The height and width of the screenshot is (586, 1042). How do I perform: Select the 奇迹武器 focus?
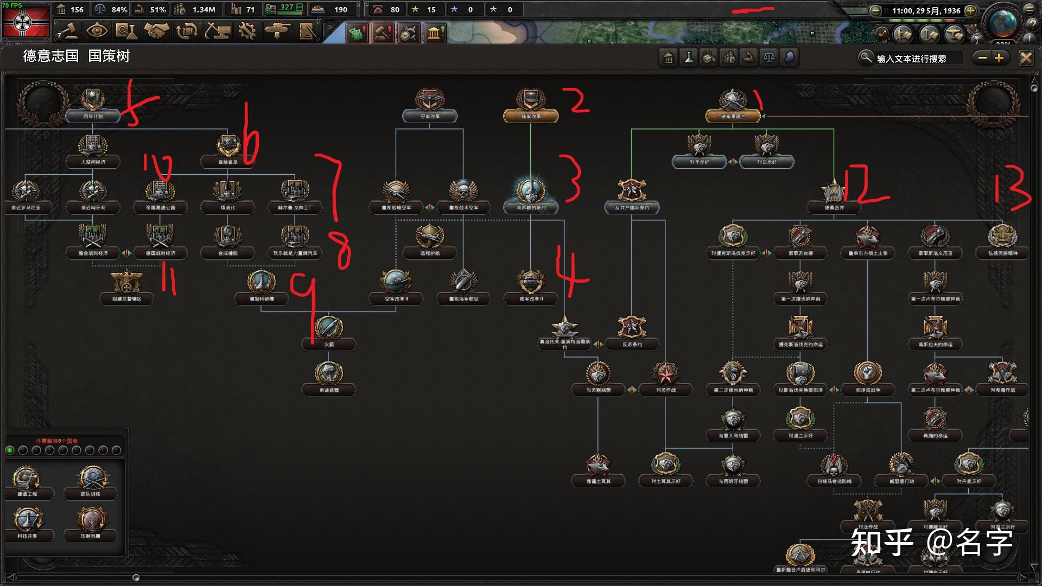coord(329,379)
